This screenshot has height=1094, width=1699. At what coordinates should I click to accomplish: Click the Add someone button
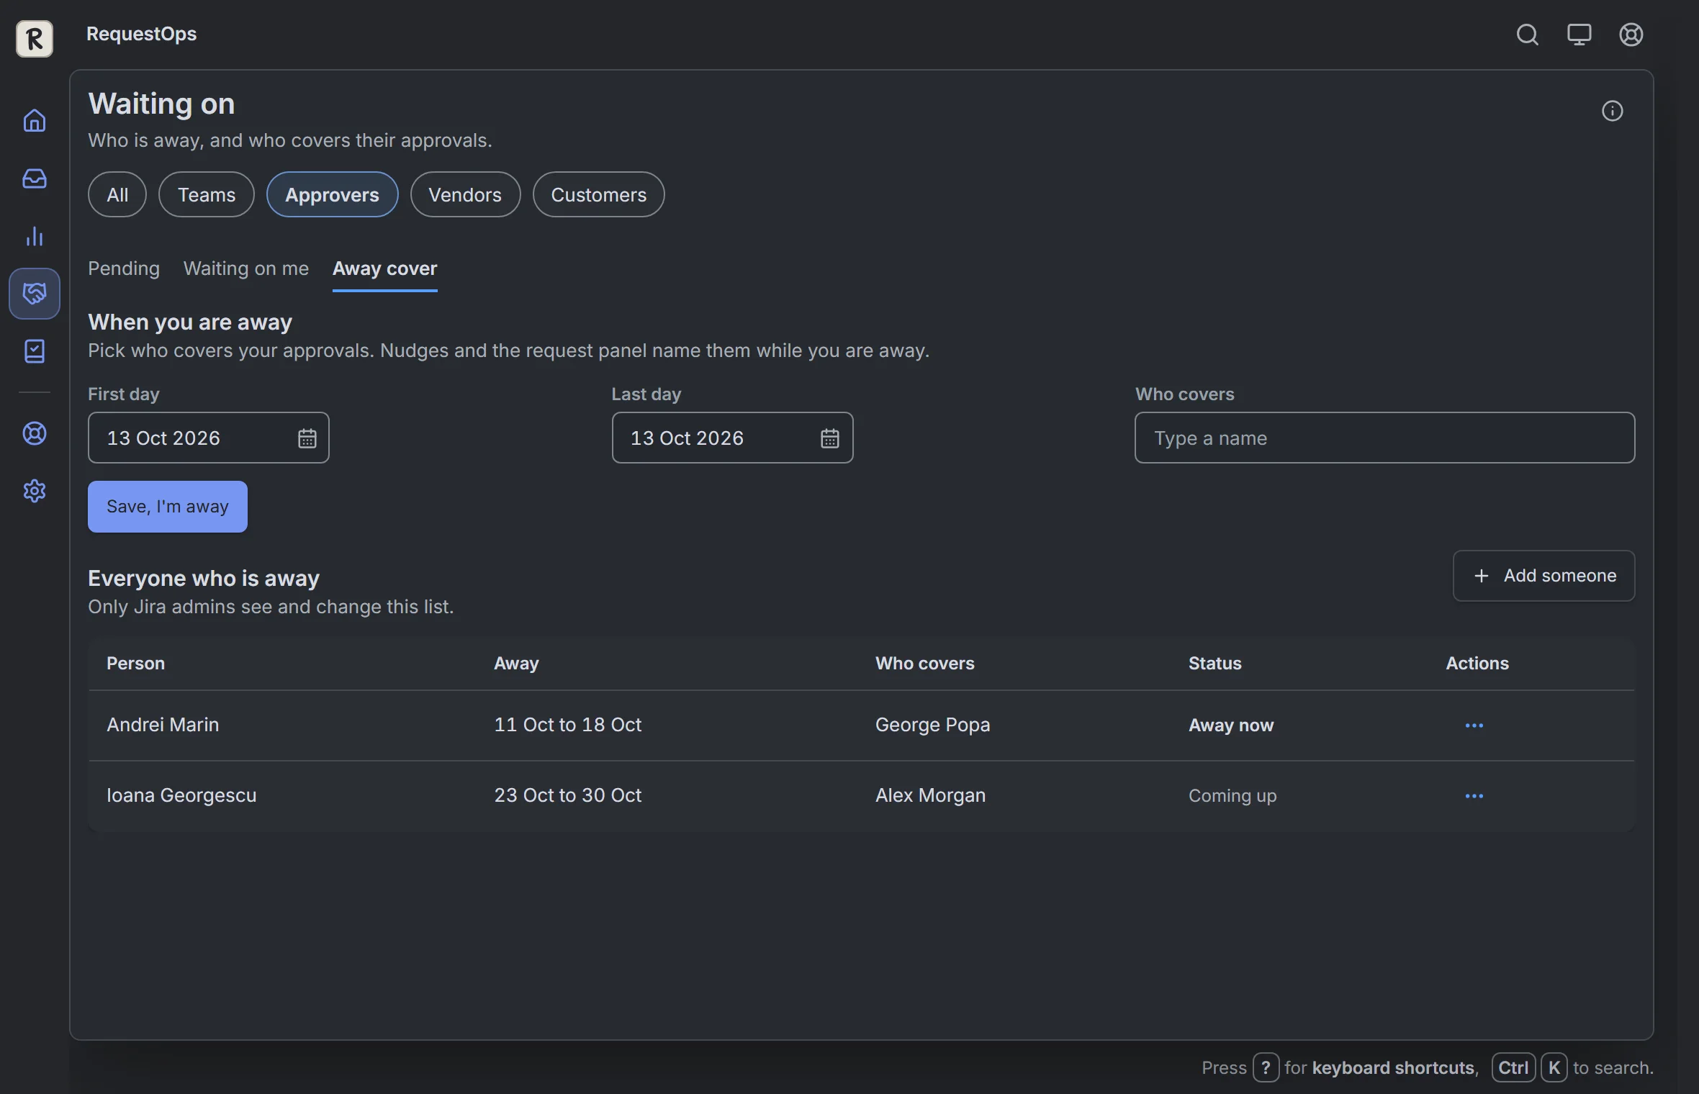(1543, 576)
